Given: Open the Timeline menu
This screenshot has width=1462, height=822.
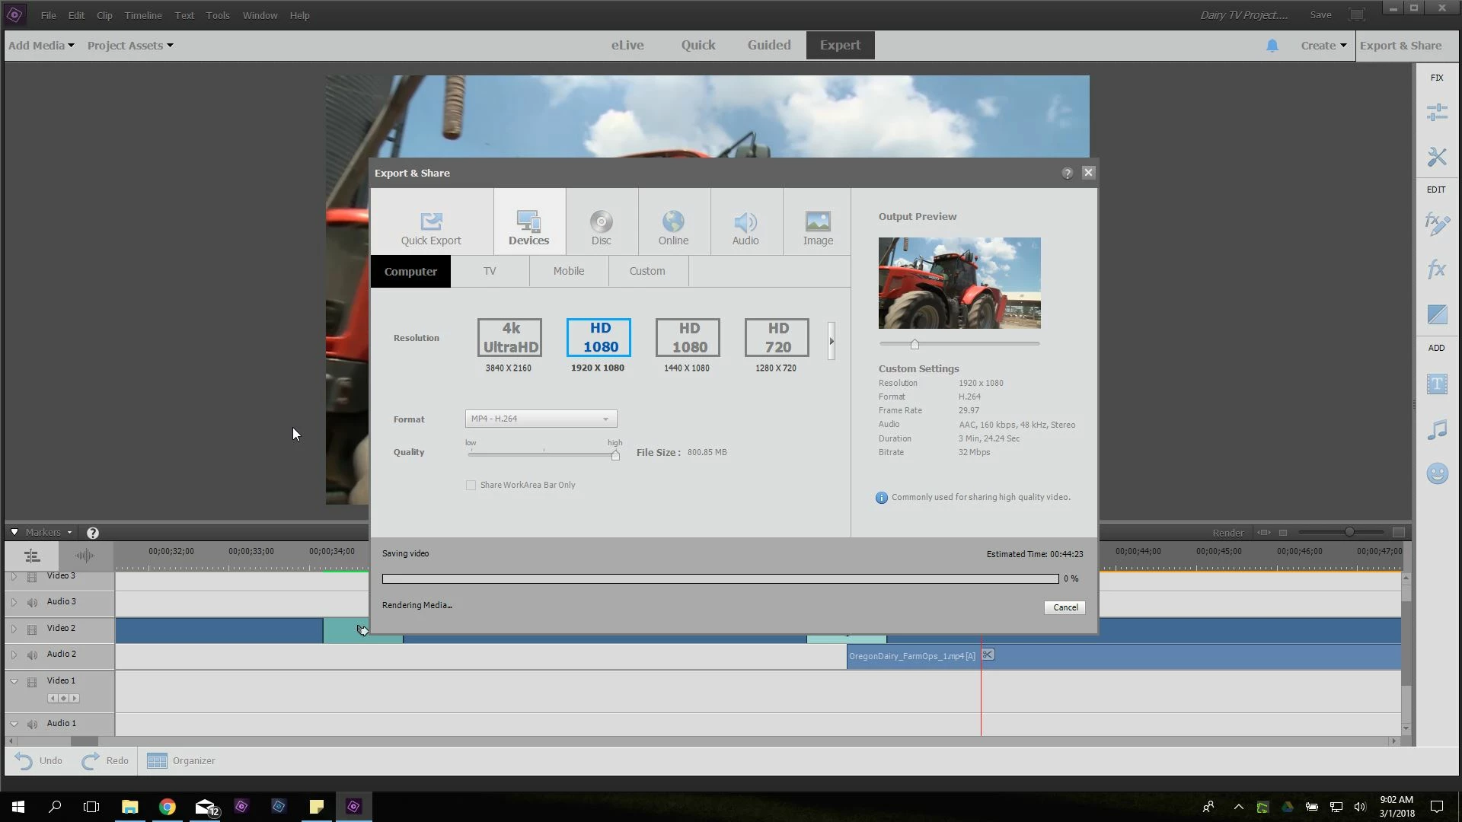Looking at the screenshot, I should [x=143, y=15].
